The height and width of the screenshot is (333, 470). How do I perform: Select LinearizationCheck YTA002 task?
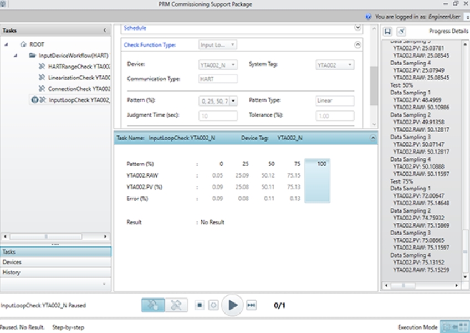[79, 78]
